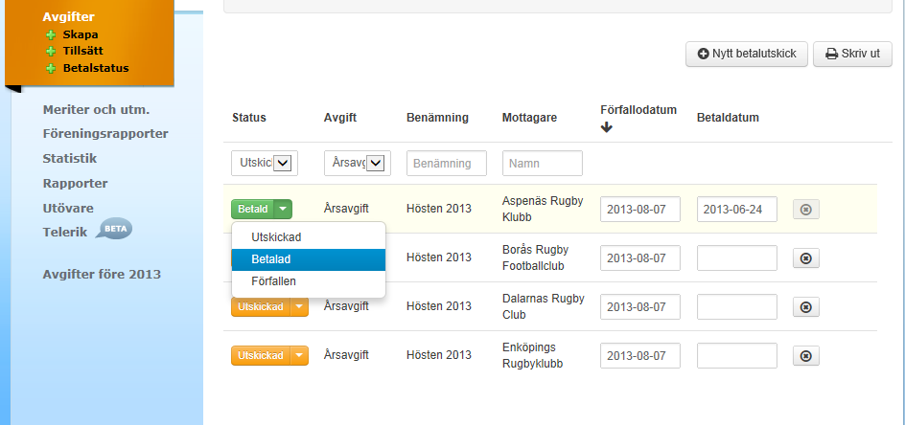The height and width of the screenshot is (425, 905).
Task: Open Utövare in sidebar
Action: click(x=68, y=208)
